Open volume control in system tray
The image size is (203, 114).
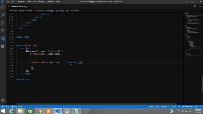pos(190,111)
